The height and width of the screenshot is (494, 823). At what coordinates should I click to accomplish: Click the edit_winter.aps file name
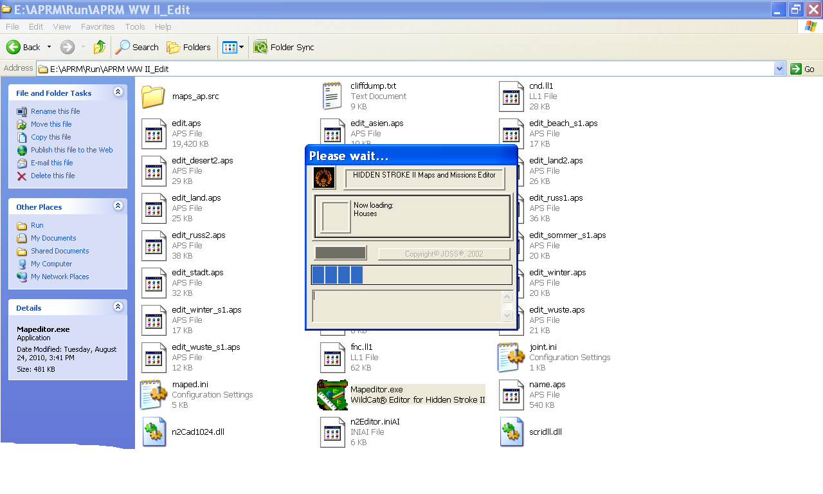tap(557, 273)
